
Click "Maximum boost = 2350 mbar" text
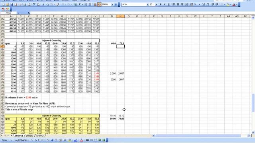point(22,97)
